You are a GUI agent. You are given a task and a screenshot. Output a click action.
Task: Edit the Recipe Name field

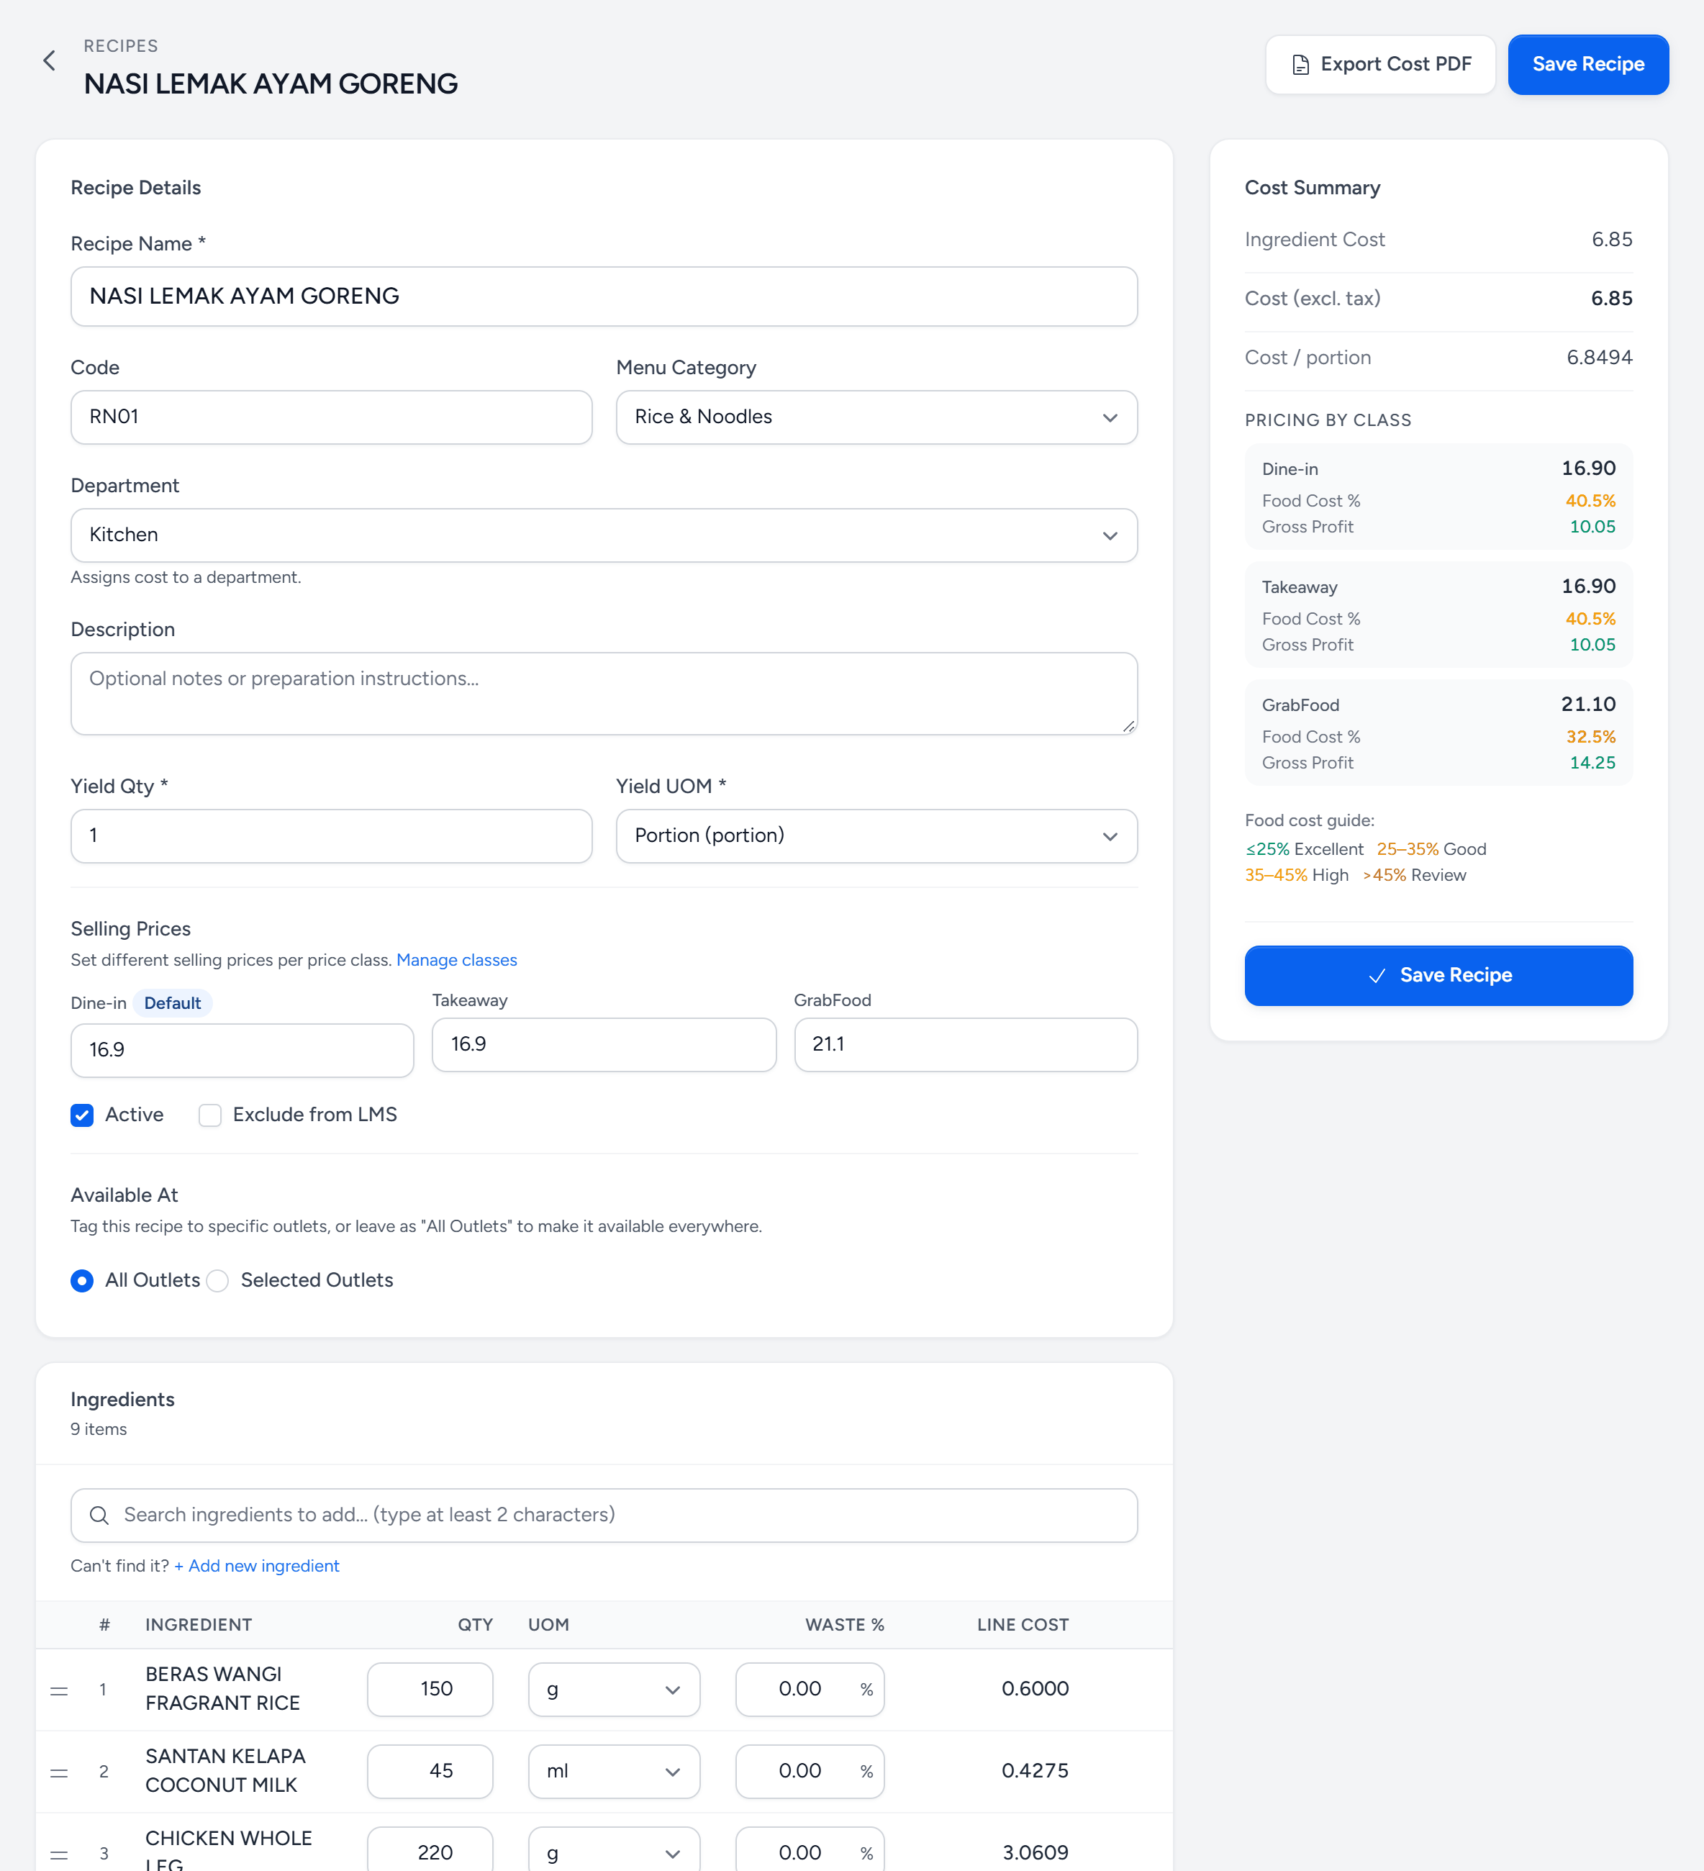[x=604, y=296]
